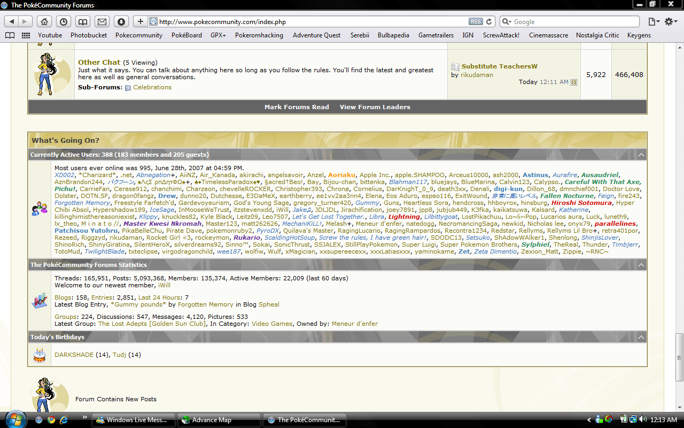The height and width of the screenshot is (428, 684).
Task: Collapse the Currently Active Users section
Action: point(641,155)
